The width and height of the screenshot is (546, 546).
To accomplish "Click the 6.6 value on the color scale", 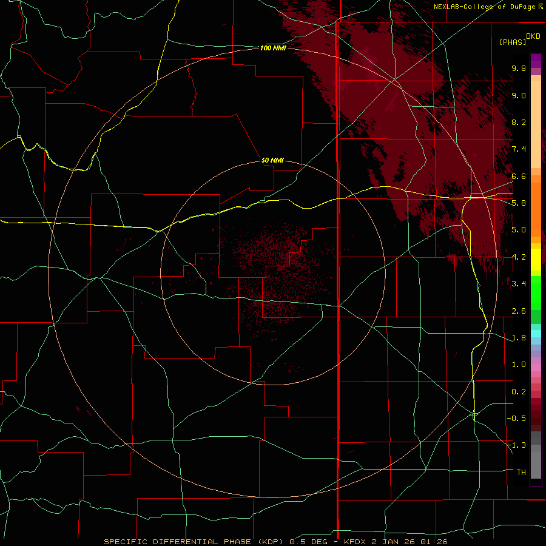I will click(519, 176).
